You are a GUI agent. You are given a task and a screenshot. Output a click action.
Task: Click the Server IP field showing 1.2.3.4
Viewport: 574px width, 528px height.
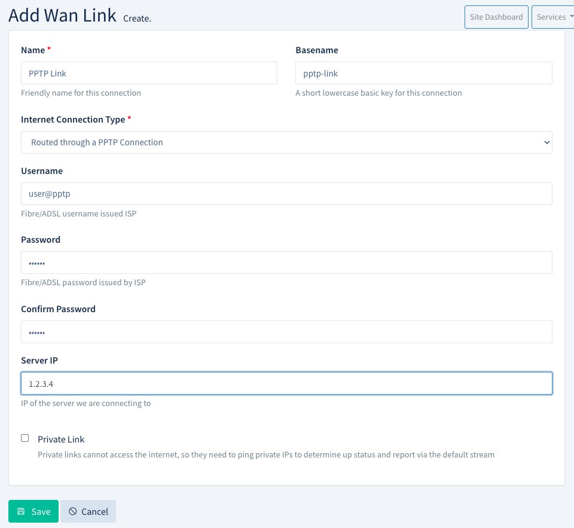[x=286, y=384]
